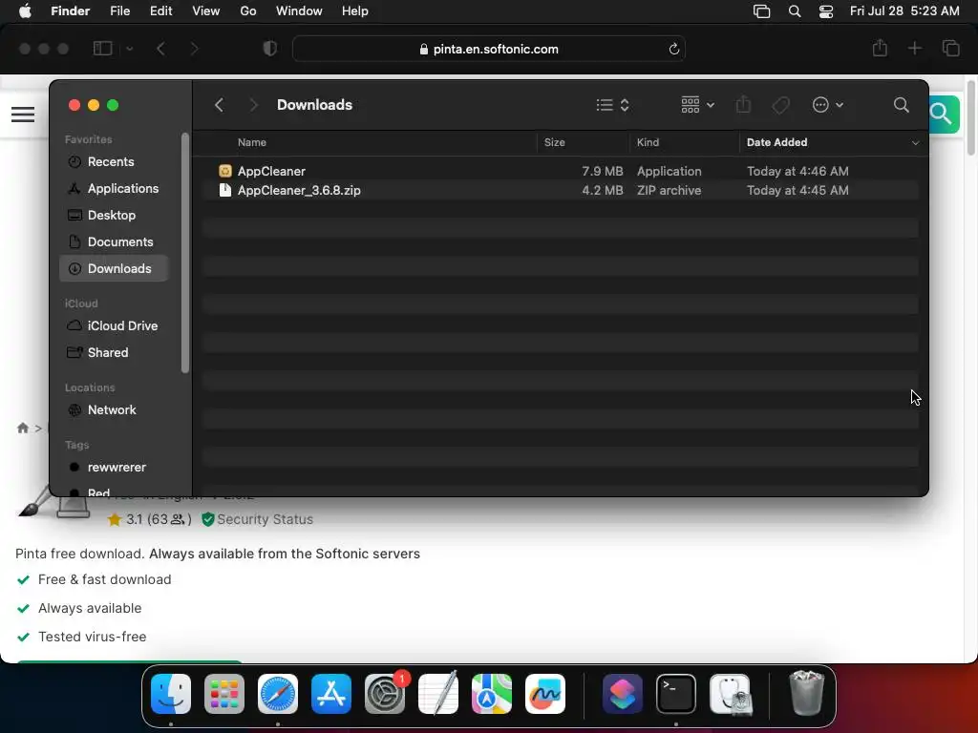Select Documents in the sidebar

point(114,241)
